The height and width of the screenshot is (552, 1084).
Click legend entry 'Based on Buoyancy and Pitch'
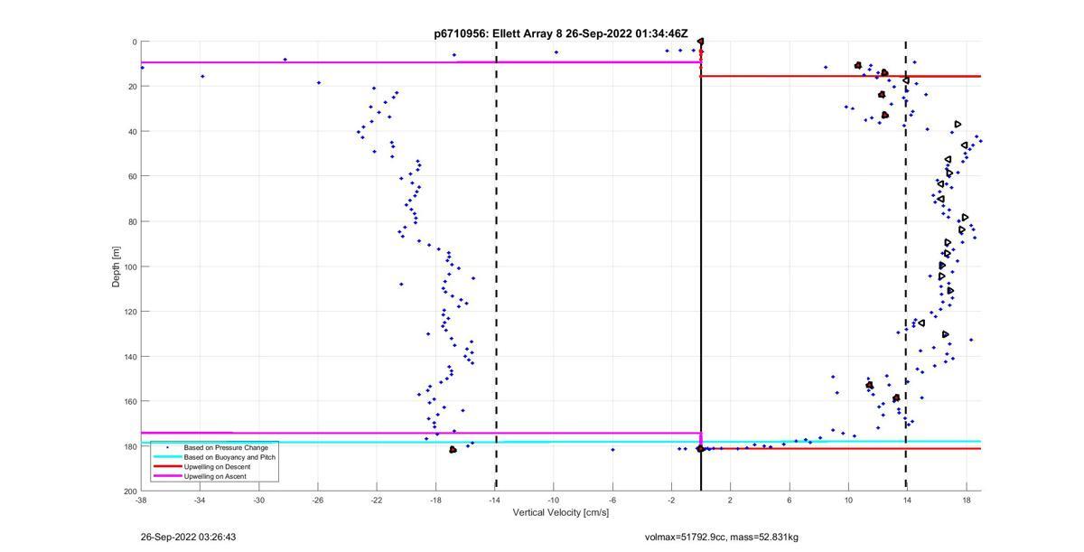[x=229, y=457]
